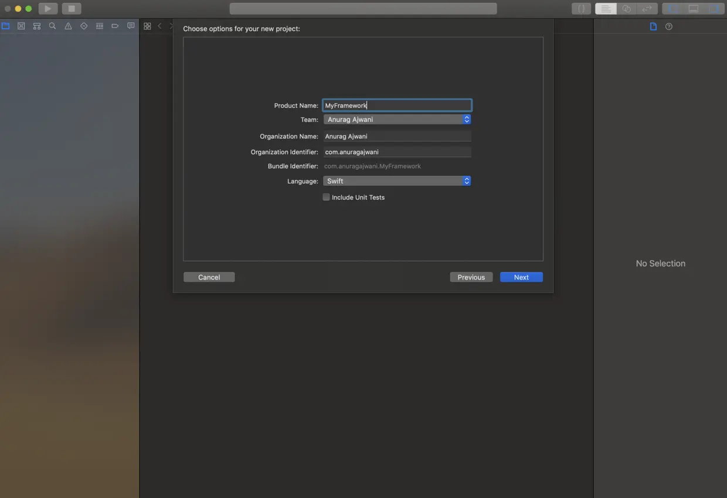Viewport: 727px width, 498px height.
Task: Toggle the Debug area visibility
Action: [x=694, y=9]
